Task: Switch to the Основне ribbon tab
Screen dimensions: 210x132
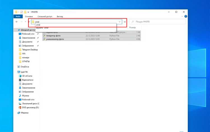Action: click(29, 16)
